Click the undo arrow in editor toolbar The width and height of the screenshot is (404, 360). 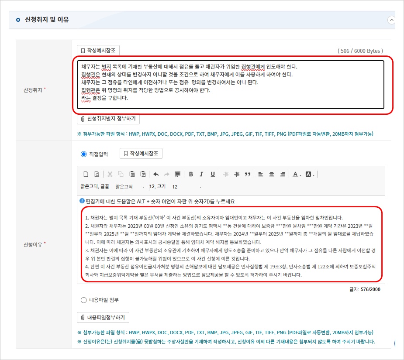tap(156, 175)
